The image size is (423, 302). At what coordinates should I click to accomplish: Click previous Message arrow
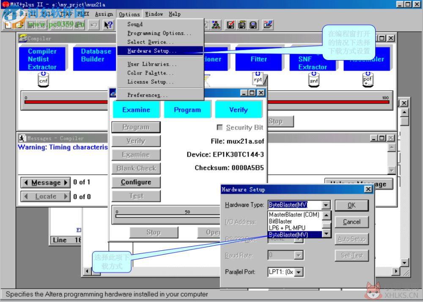coord(26,183)
